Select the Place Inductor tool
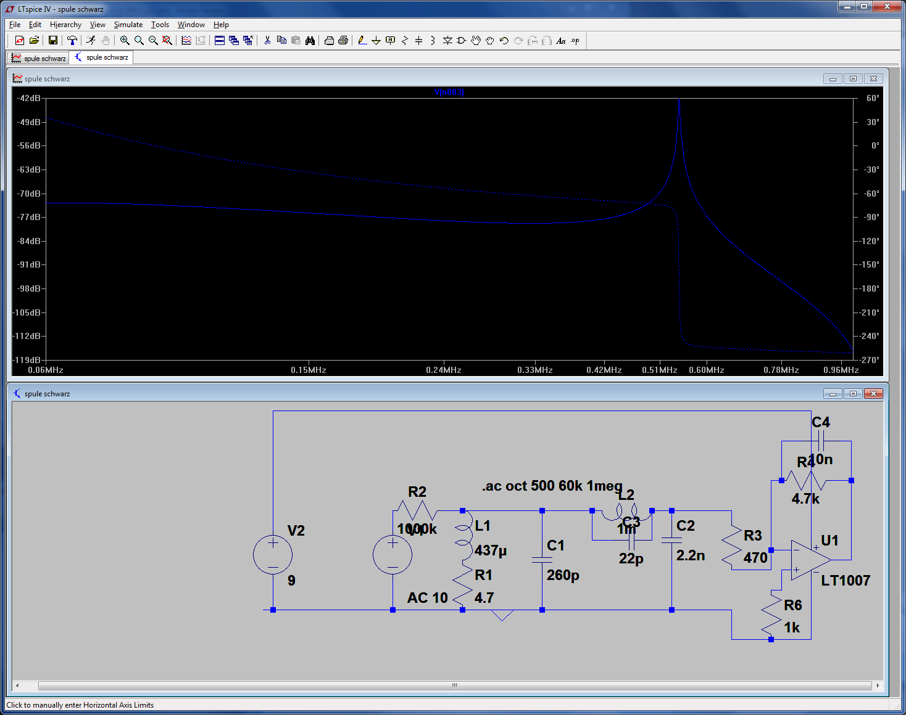The height and width of the screenshot is (715, 906). (x=433, y=41)
